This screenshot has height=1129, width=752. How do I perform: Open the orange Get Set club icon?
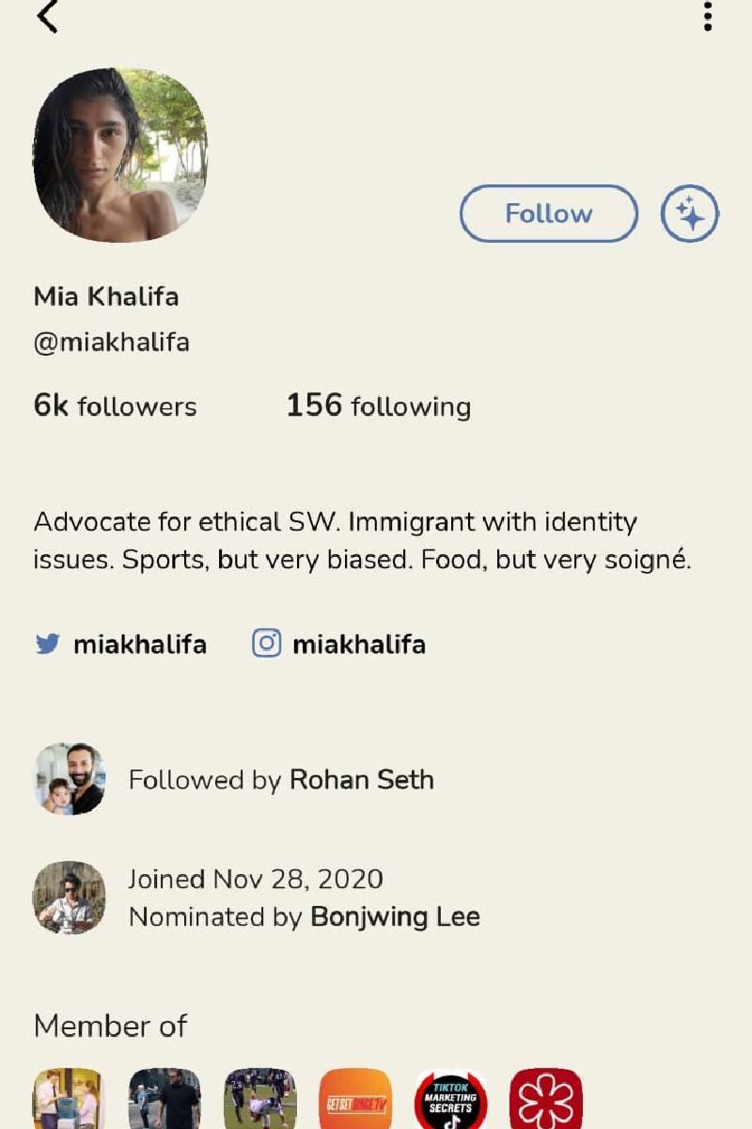pyautogui.click(x=355, y=1099)
